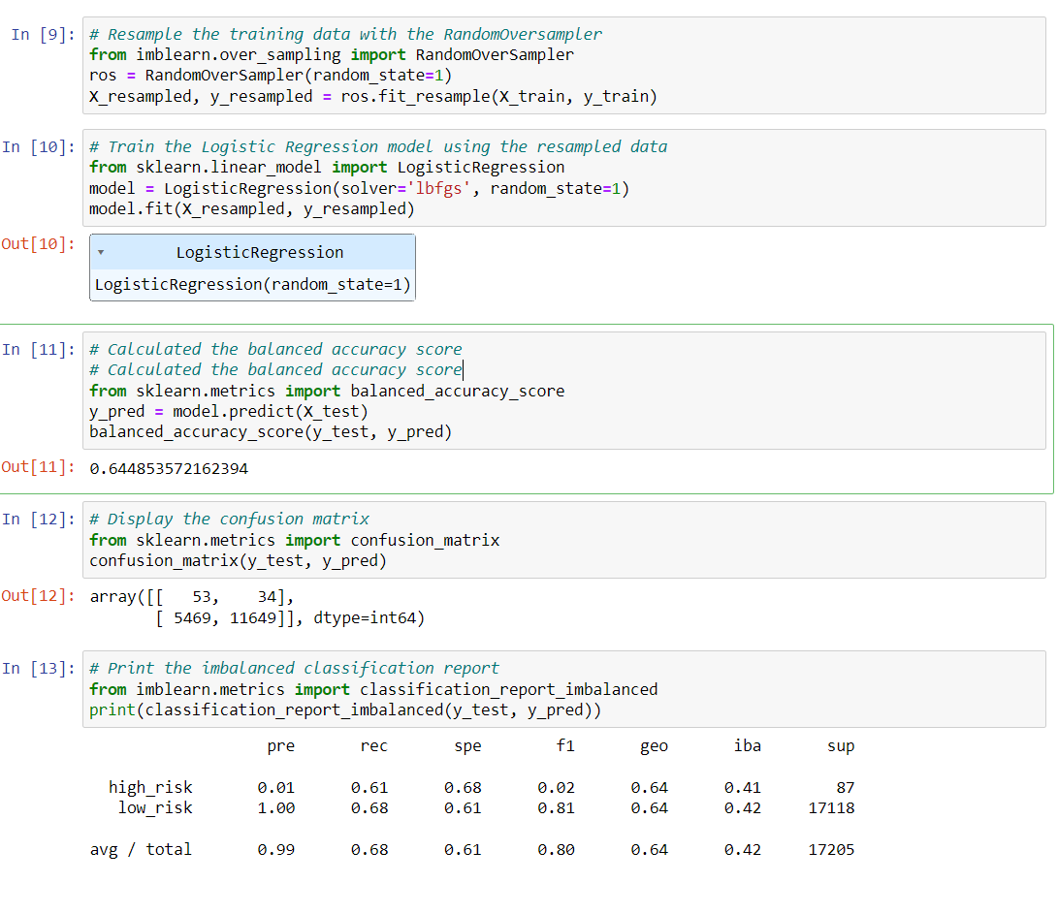Click the low_risk support value 17118
The height and width of the screenshot is (914, 1058).
pos(831,808)
